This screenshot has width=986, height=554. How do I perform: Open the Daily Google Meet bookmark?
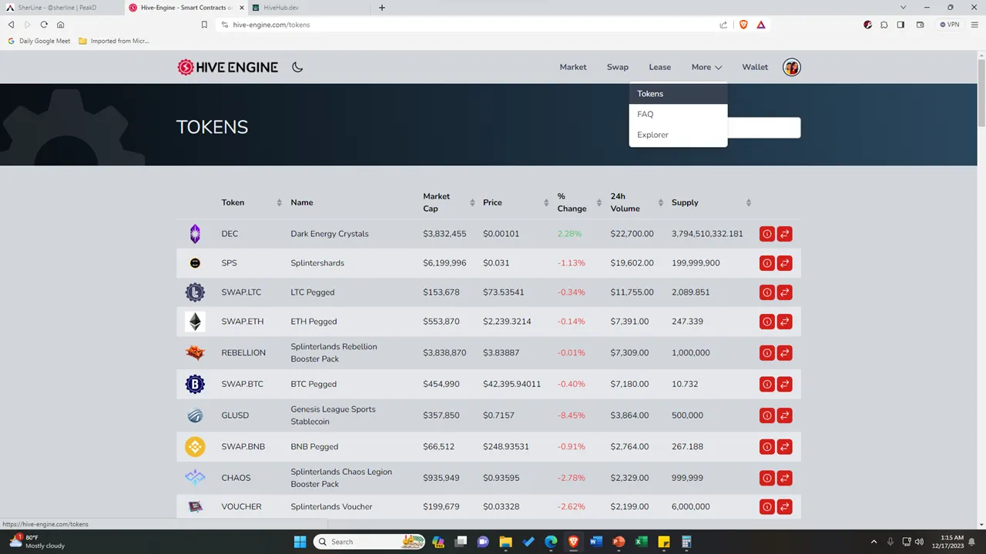[39, 41]
